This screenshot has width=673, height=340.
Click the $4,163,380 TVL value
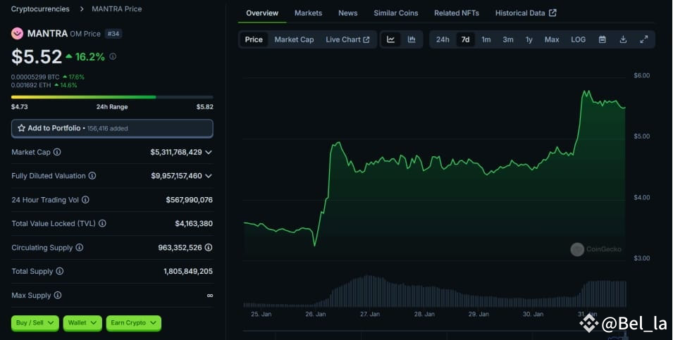click(194, 223)
